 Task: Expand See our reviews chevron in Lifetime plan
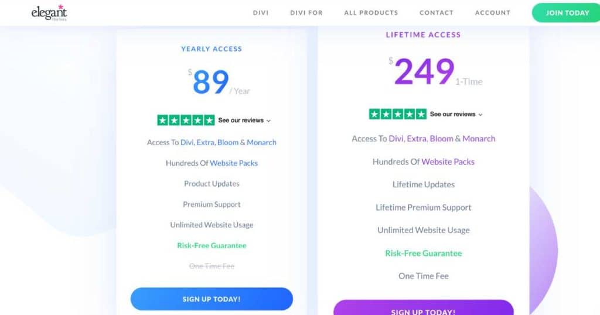(x=480, y=114)
